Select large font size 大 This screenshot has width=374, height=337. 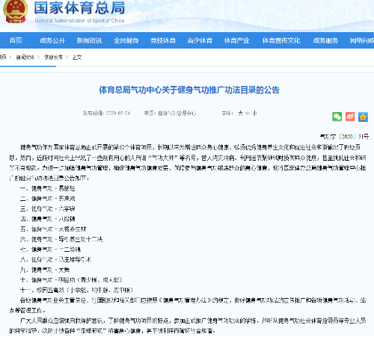coord(240,114)
